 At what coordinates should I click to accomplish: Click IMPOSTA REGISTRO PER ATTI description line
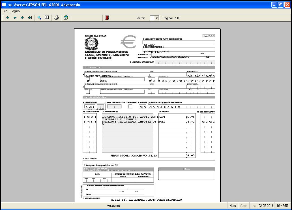[x=134, y=117]
